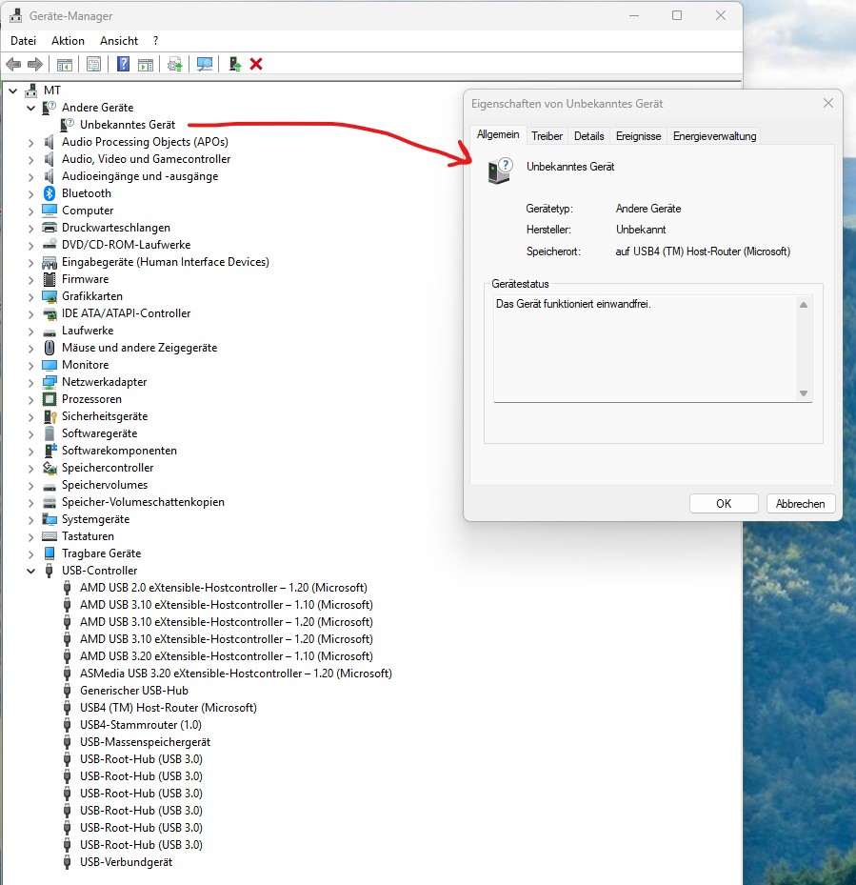Screen dimensions: 856x885
Task: Select USB-Massenspeichergerät
Action: click(x=145, y=742)
